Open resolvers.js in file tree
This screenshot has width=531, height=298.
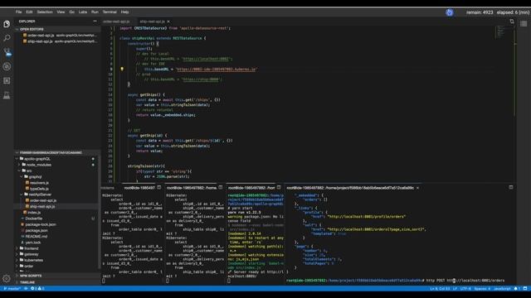click(39, 183)
